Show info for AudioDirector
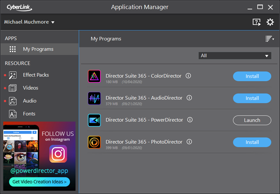The width and height of the screenshot is (280, 194). coord(189,98)
